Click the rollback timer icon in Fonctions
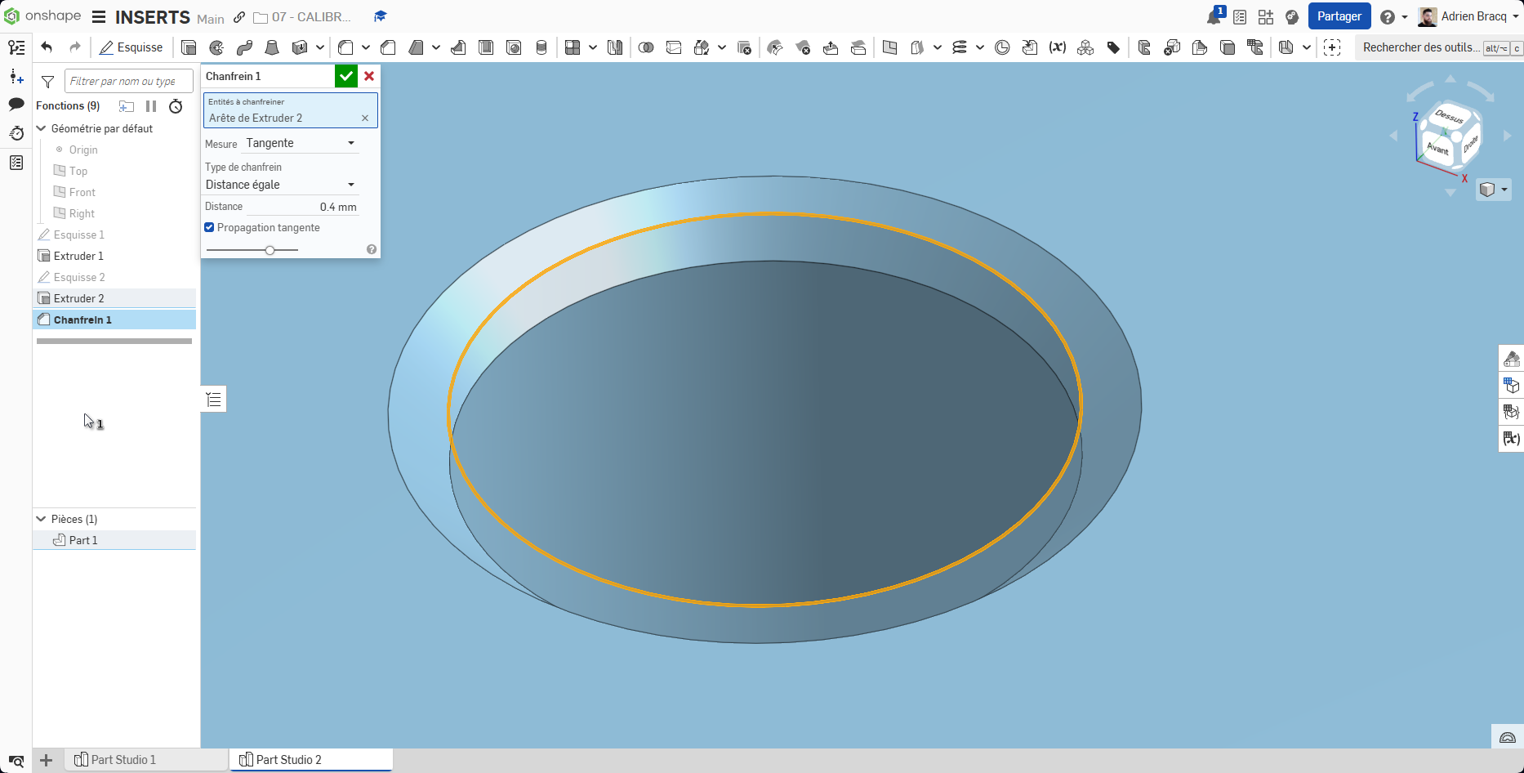 (176, 106)
